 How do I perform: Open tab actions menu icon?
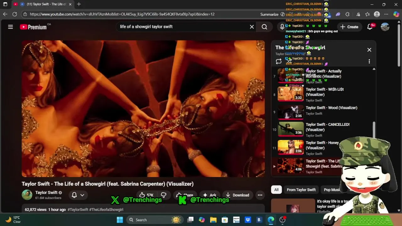tap(5, 4)
